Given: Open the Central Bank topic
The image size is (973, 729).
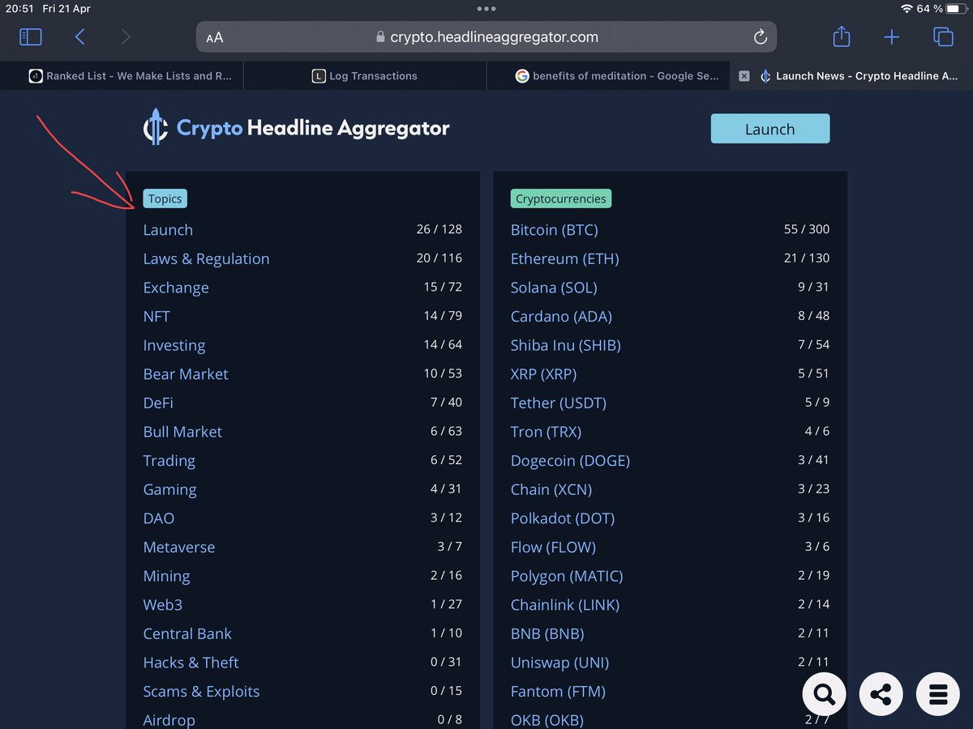Looking at the screenshot, I should 187,634.
